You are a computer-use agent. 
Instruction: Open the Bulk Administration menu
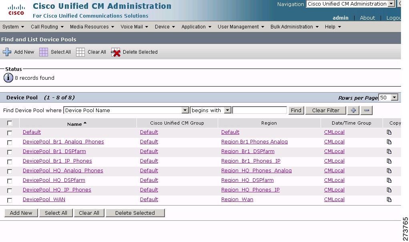[295, 27]
